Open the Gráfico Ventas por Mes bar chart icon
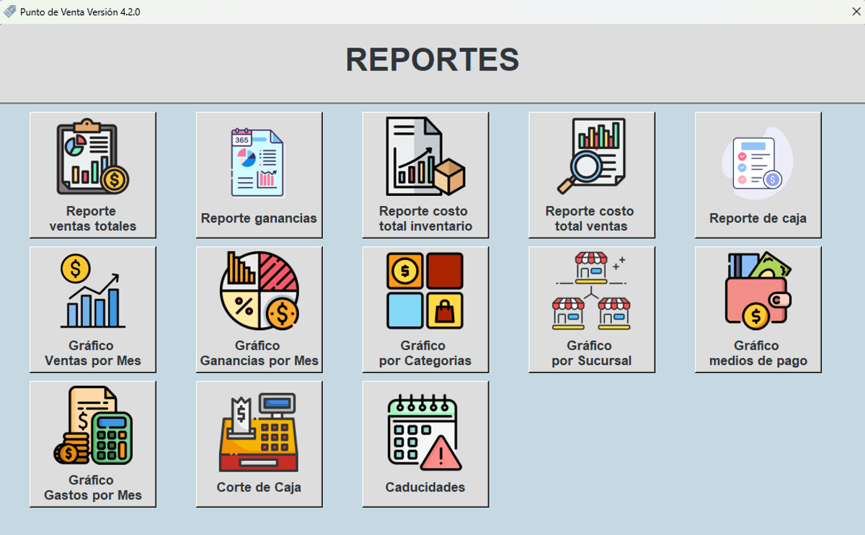The height and width of the screenshot is (535, 865). tap(92, 292)
